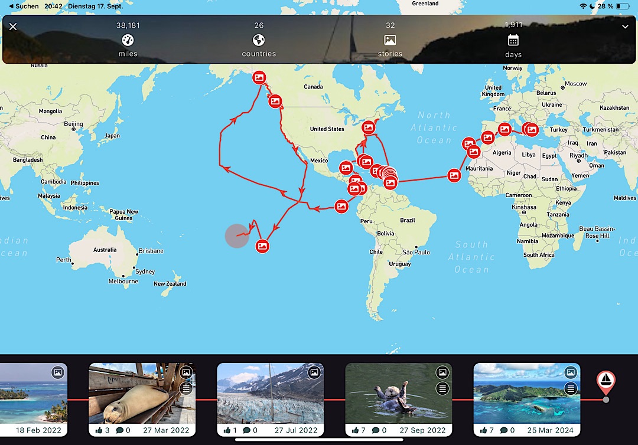The image size is (638, 445).
Task: Collapse the stats panel with the chevron
Action: click(x=624, y=27)
